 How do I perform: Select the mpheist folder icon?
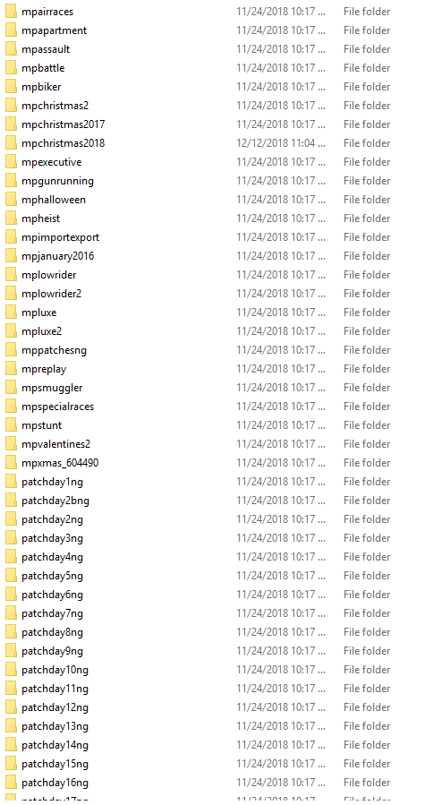pyautogui.click(x=11, y=218)
